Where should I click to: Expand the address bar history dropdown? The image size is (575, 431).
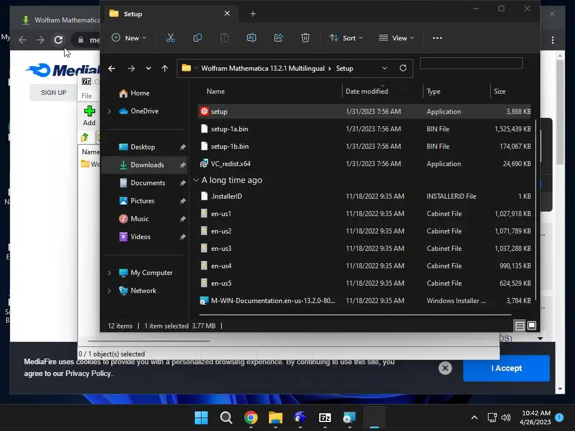tap(384, 68)
